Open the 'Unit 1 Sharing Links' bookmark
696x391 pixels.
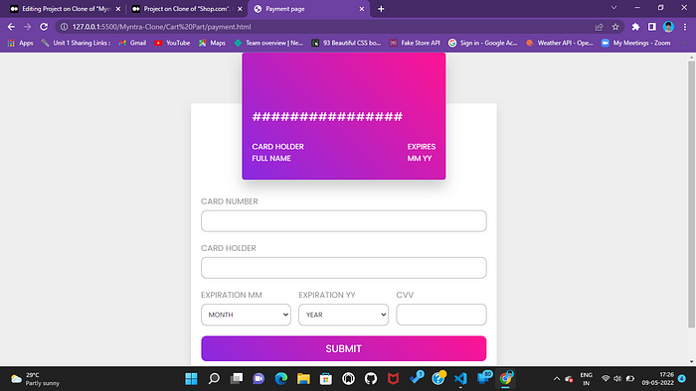(x=76, y=43)
